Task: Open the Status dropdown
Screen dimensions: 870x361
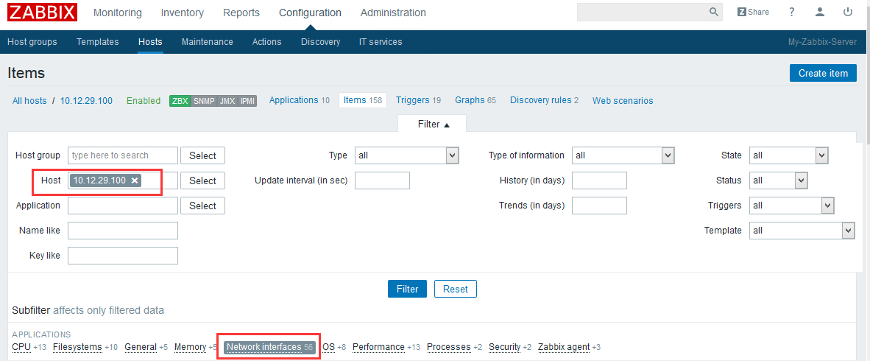Action: click(778, 180)
